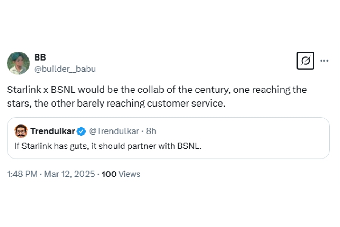Click the 8h timestamp on quoted tweet
Screen dimensions: 340x227
(151, 131)
